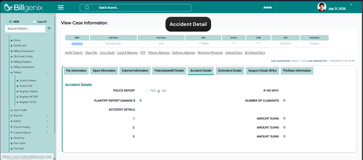Open User Profile in sidebar

(x=21, y=110)
